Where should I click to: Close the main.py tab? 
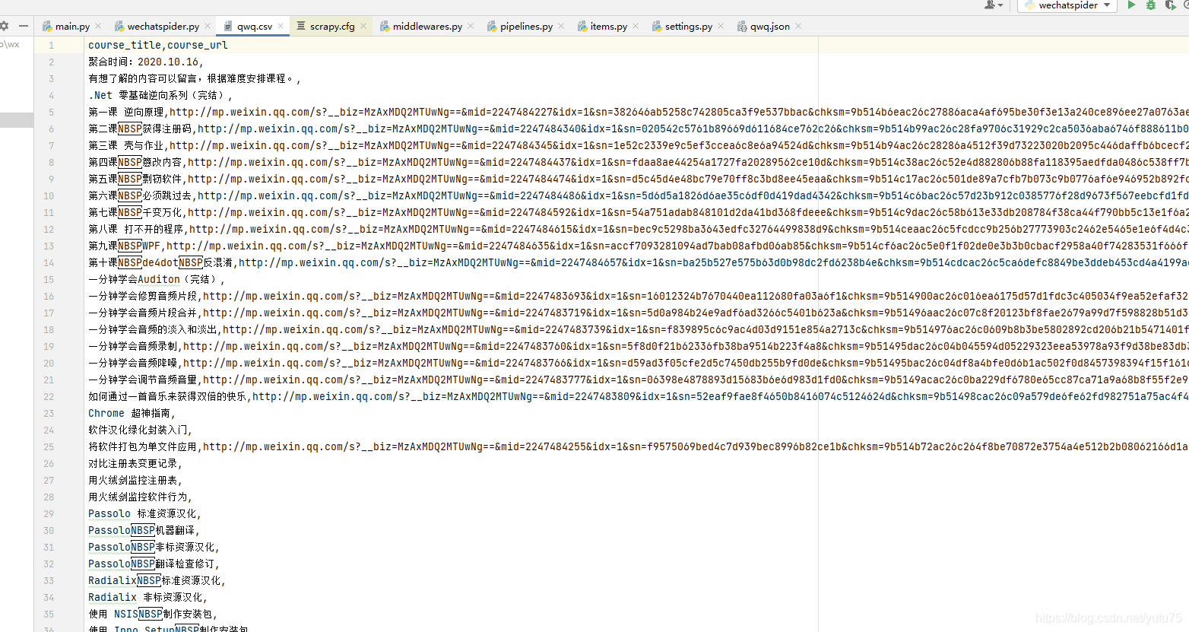click(99, 26)
